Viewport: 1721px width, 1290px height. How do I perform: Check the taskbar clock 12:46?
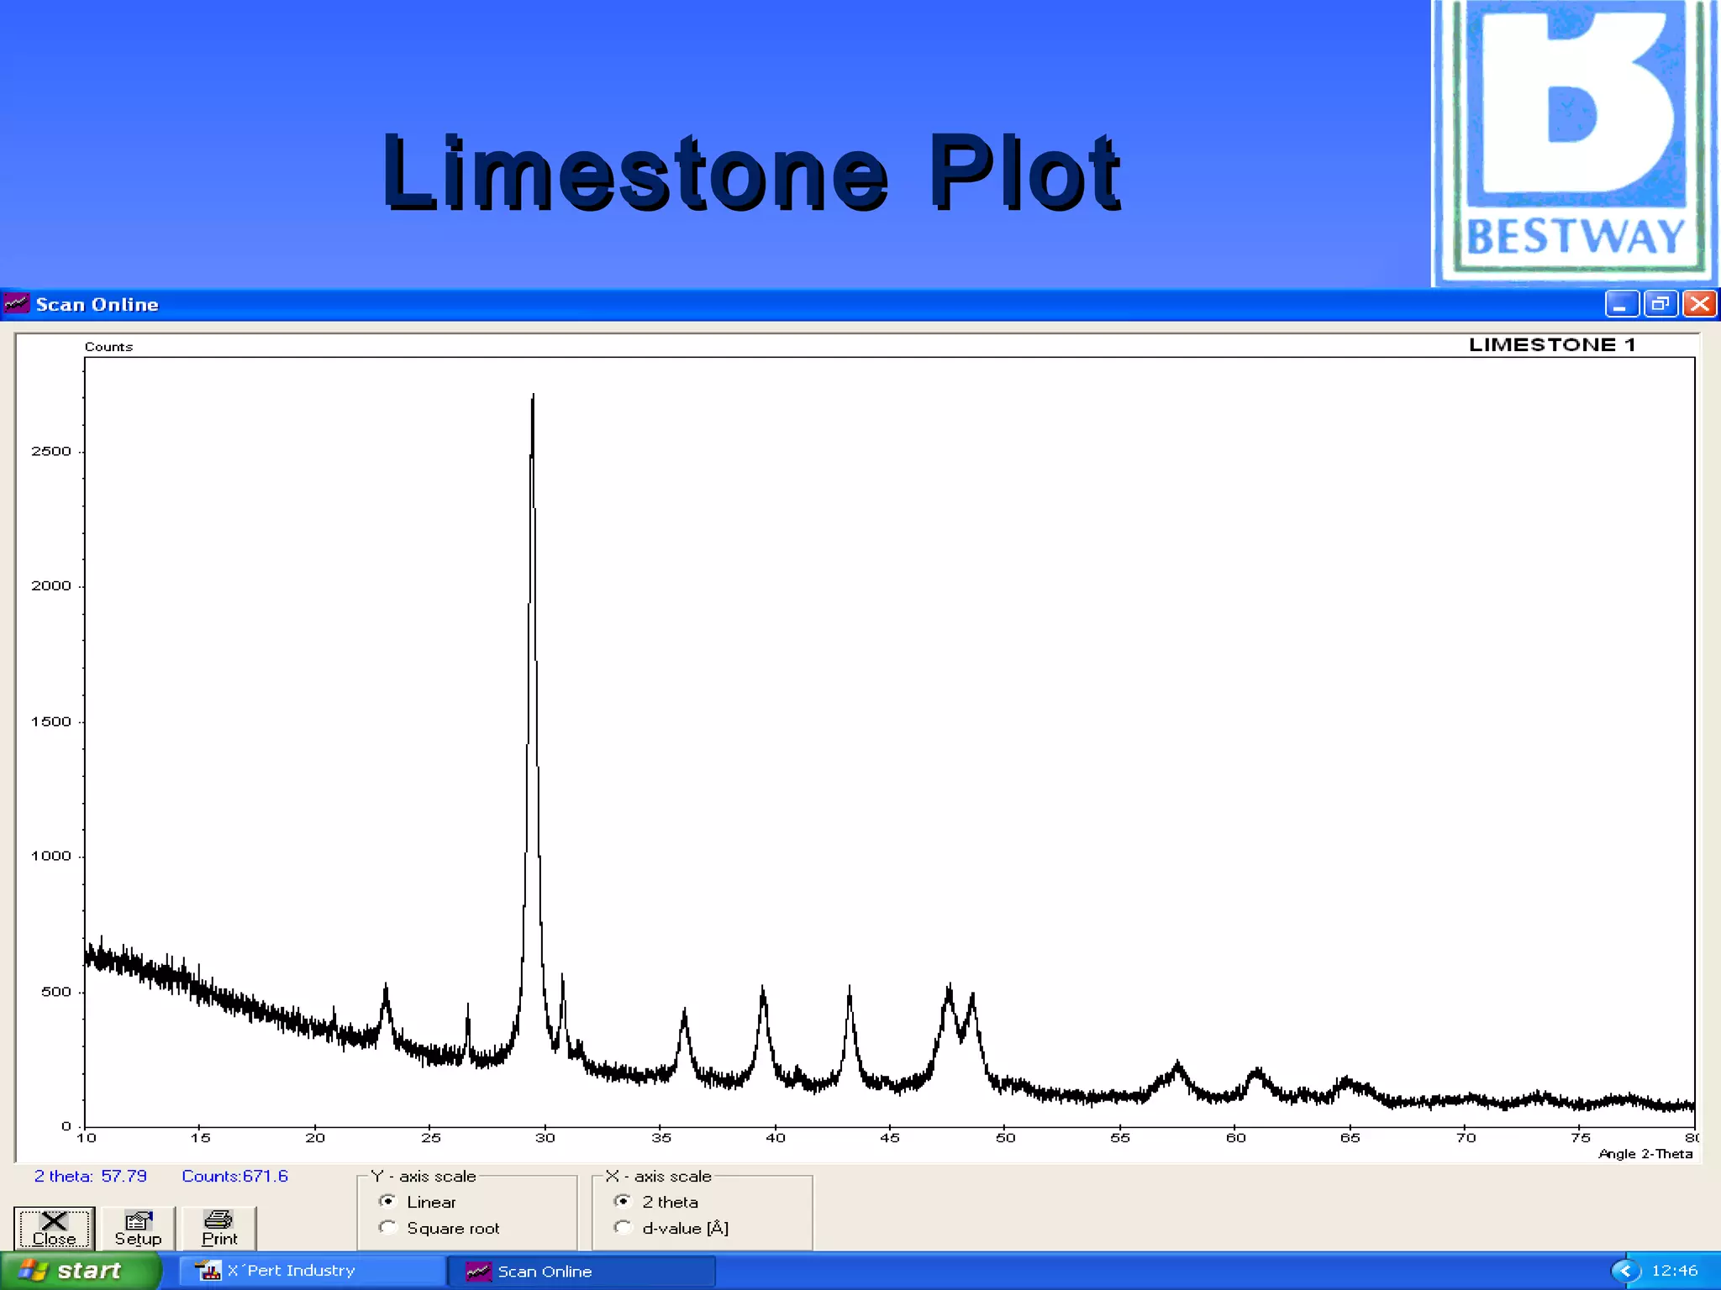click(1675, 1271)
